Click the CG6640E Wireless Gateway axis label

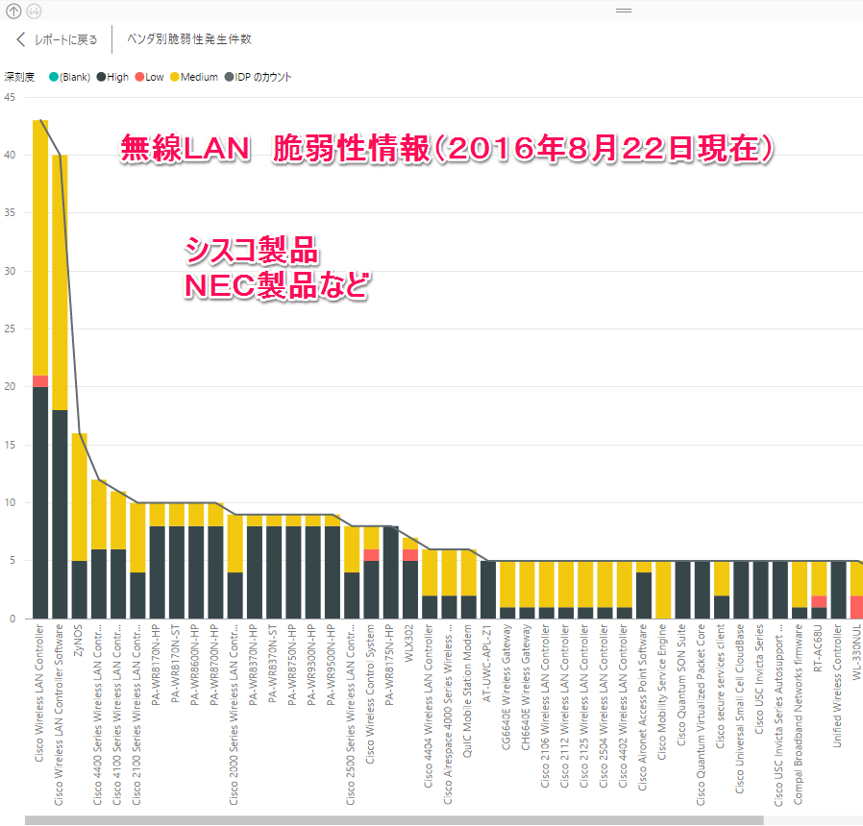[506, 687]
